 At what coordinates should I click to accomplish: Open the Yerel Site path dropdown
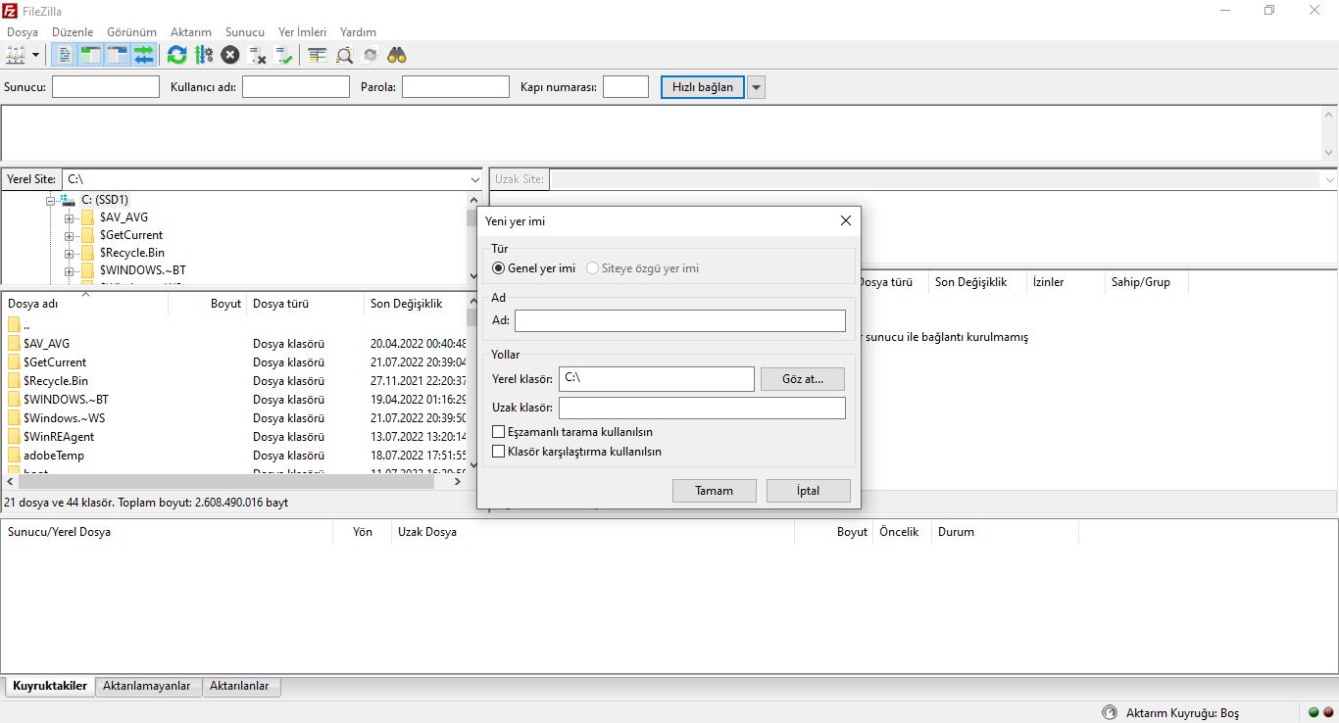click(475, 180)
